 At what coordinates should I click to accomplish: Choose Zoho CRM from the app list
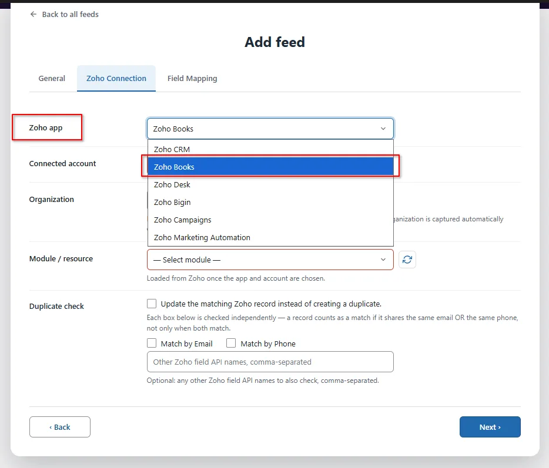(x=270, y=149)
